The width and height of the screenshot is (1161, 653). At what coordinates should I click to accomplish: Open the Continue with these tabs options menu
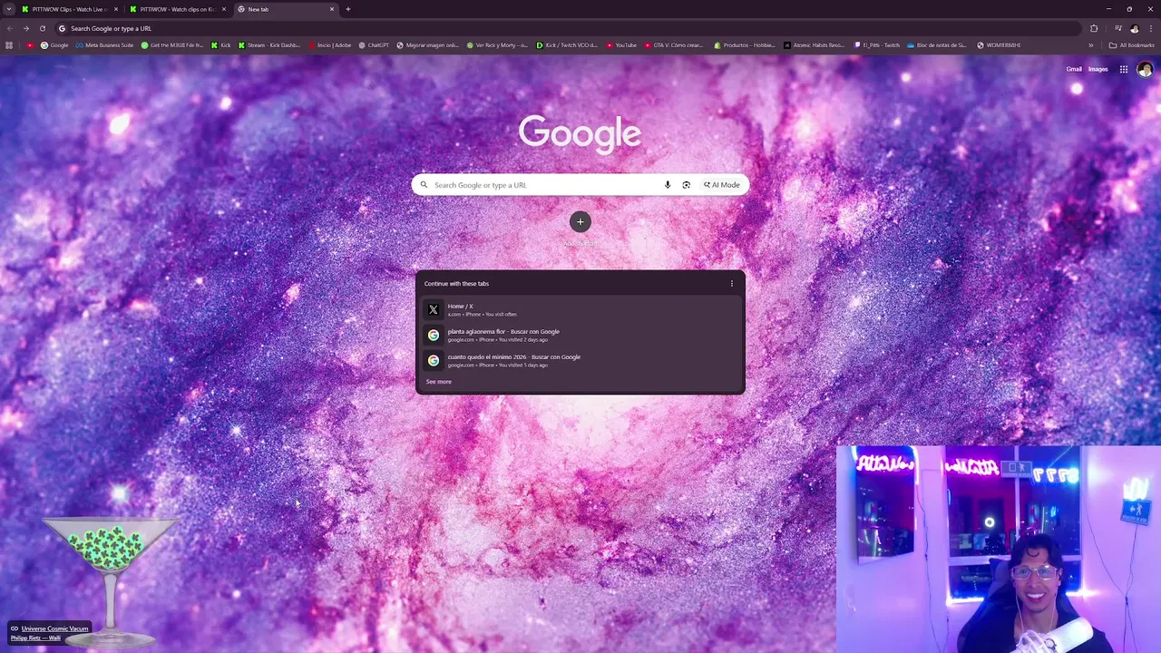click(x=732, y=284)
